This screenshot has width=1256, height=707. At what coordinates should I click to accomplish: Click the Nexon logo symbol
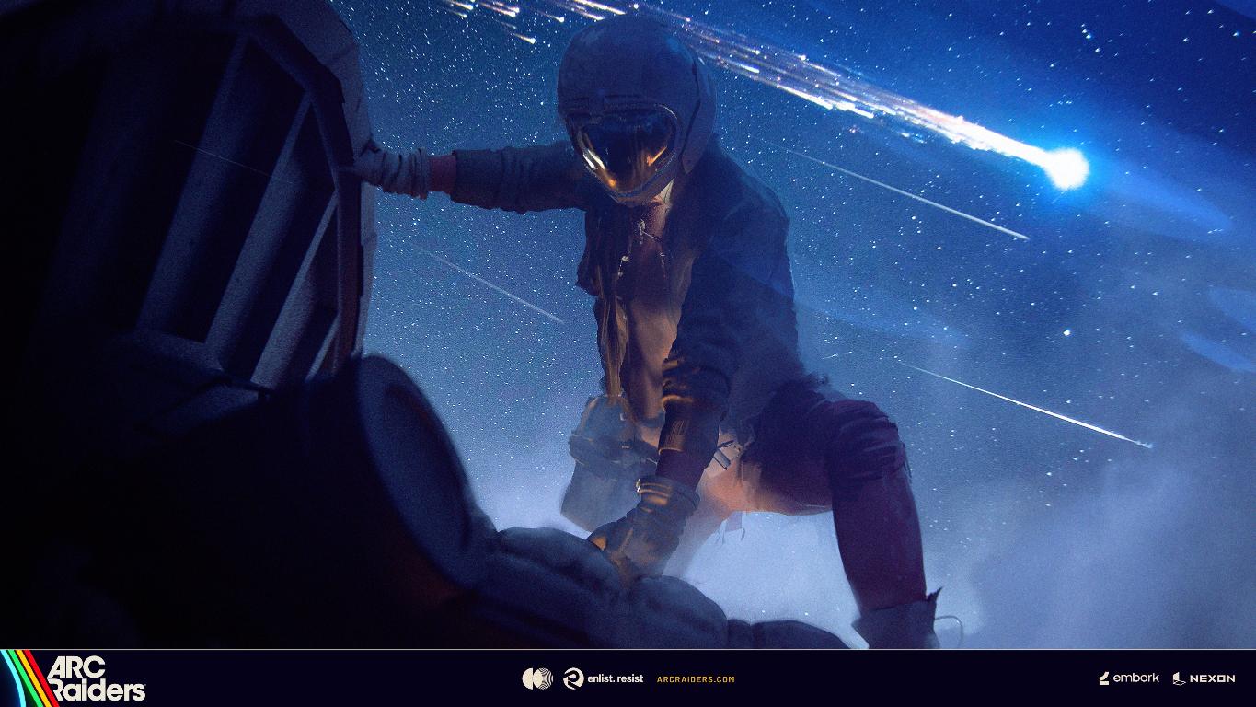[1179, 679]
